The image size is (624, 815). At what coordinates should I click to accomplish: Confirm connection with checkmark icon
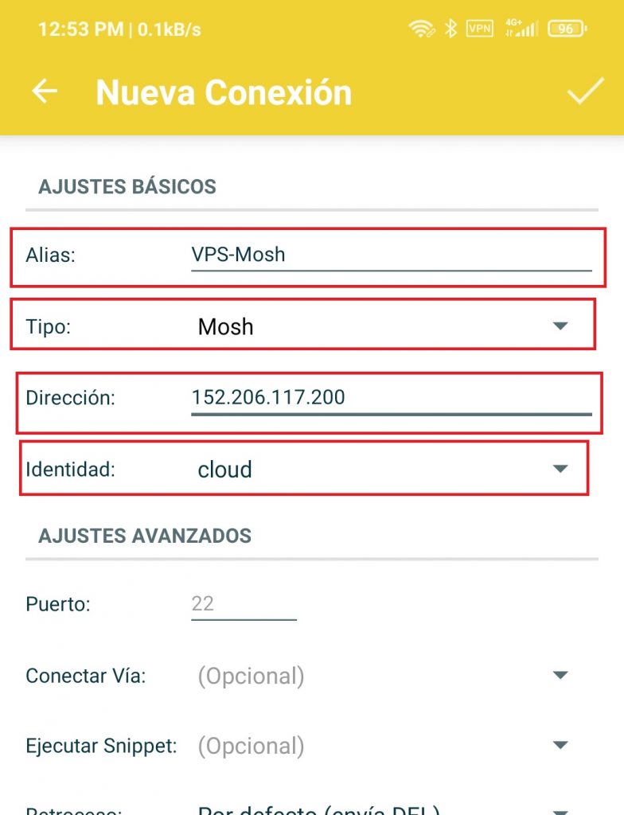click(x=586, y=92)
